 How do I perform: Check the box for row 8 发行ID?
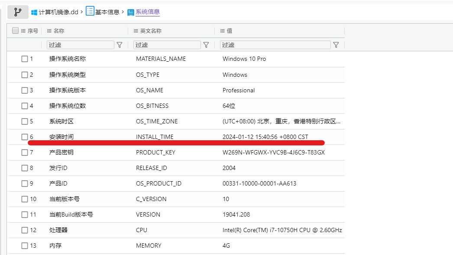[25, 168]
